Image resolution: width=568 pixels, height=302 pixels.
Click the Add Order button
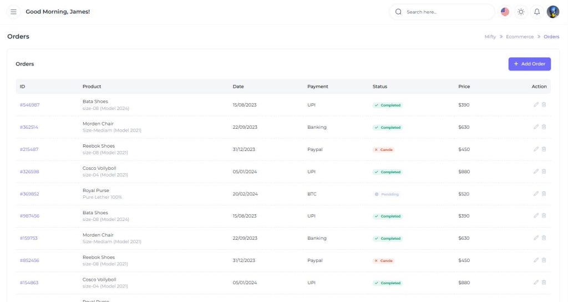529,64
